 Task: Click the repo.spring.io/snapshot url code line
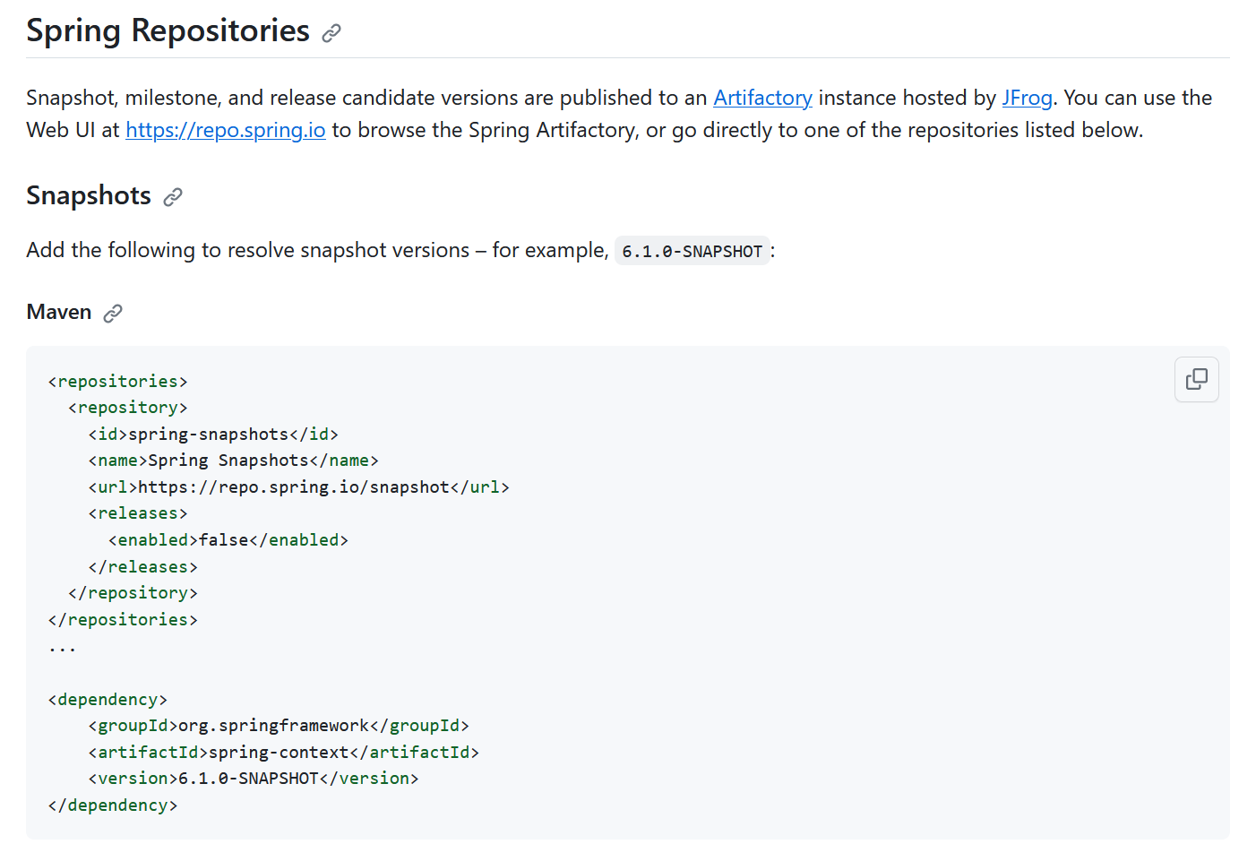coord(298,487)
